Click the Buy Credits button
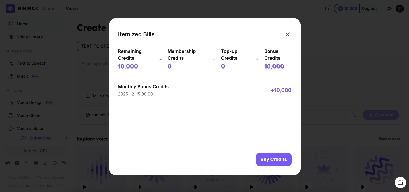Viewport: 409px width, 192px height. (274, 159)
